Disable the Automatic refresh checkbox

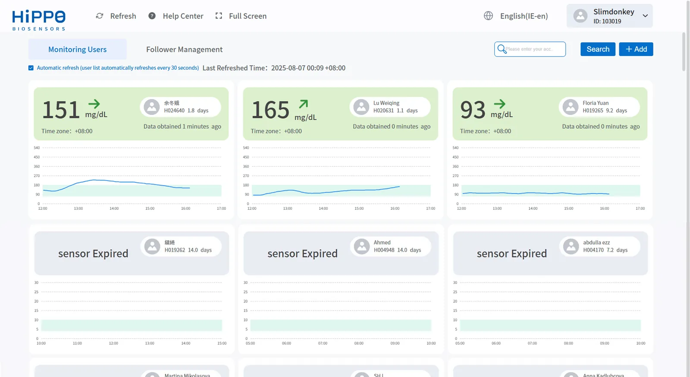pos(31,68)
